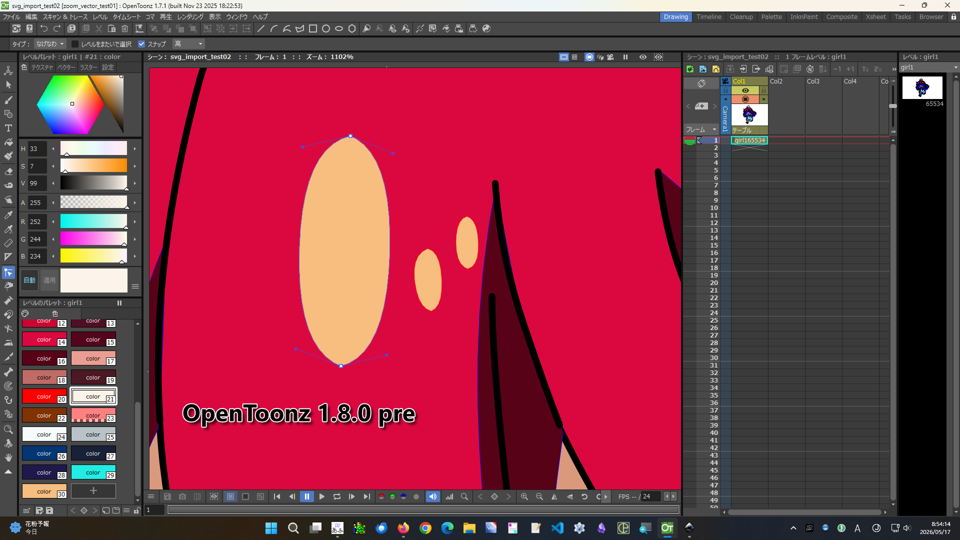
Task: Choose the polygon hexagon shape icon
Action: click(352, 28)
